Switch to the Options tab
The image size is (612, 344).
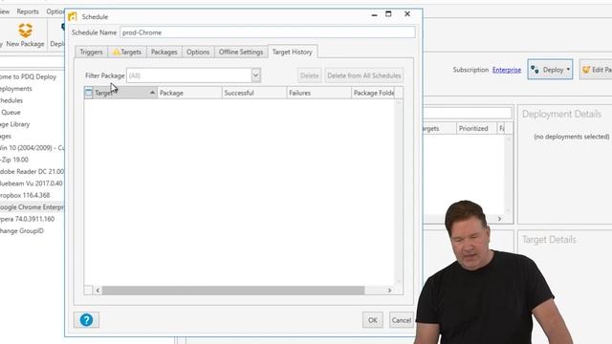198,52
